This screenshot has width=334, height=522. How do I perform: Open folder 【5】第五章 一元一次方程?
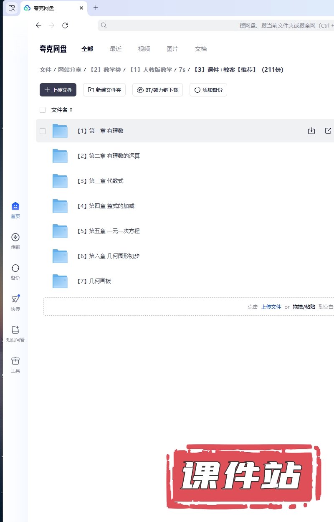tap(114, 231)
